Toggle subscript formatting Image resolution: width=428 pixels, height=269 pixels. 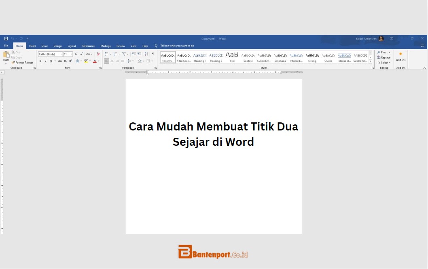pyautogui.click(x=65, y=61)
